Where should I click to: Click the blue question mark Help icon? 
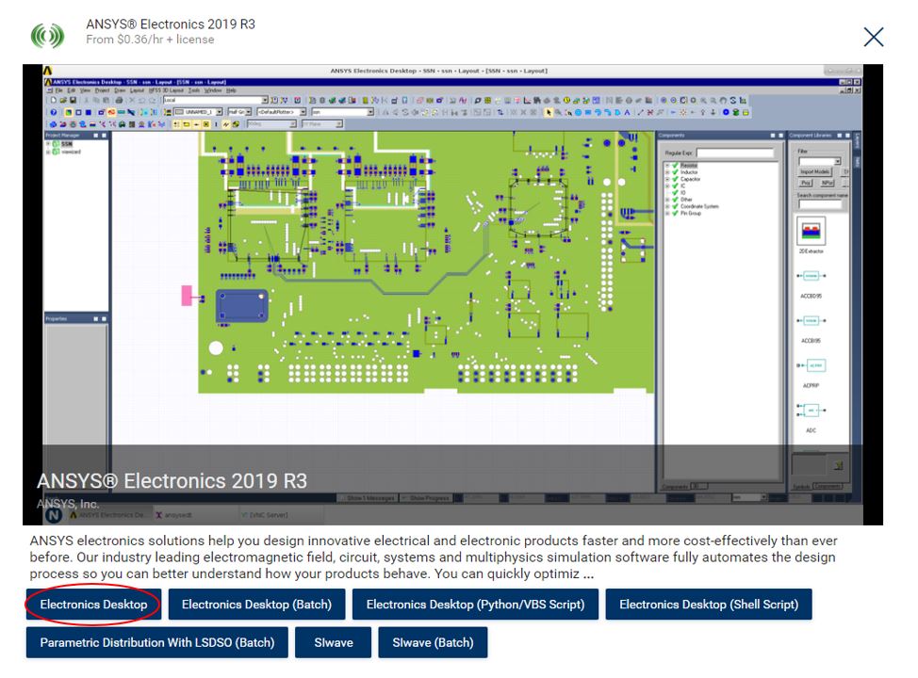pyautogui.click(x=54, y=112)
